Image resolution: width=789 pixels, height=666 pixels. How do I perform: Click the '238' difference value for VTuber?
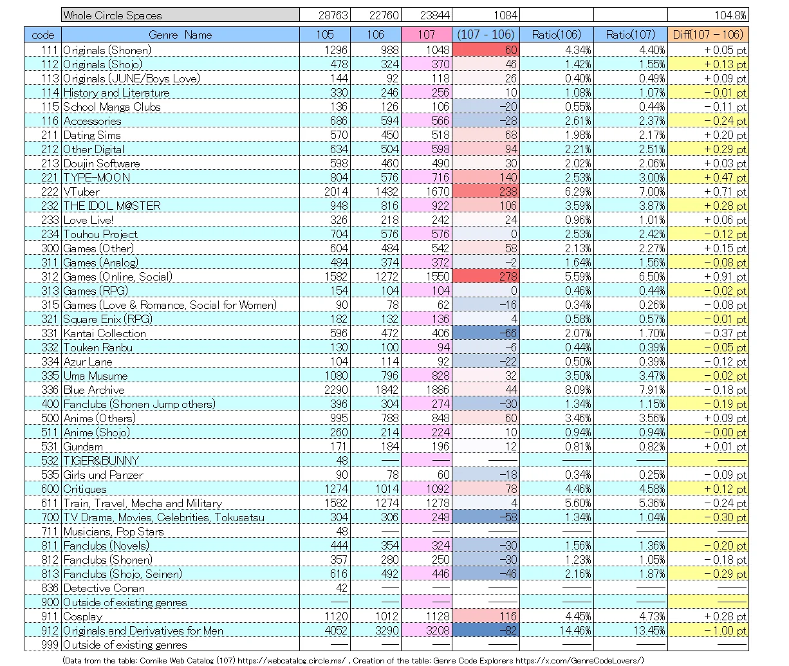(x=485, y=192)
